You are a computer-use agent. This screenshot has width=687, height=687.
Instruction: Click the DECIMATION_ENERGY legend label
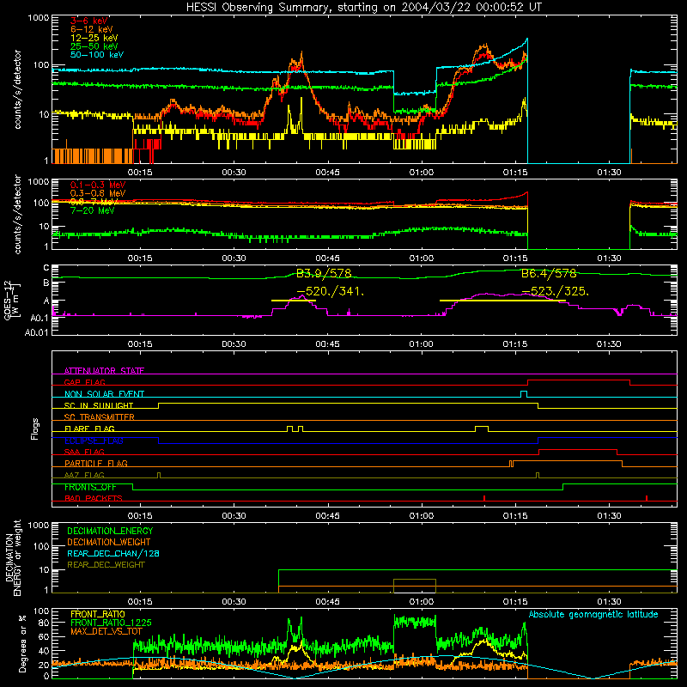(x=110, y=531)
